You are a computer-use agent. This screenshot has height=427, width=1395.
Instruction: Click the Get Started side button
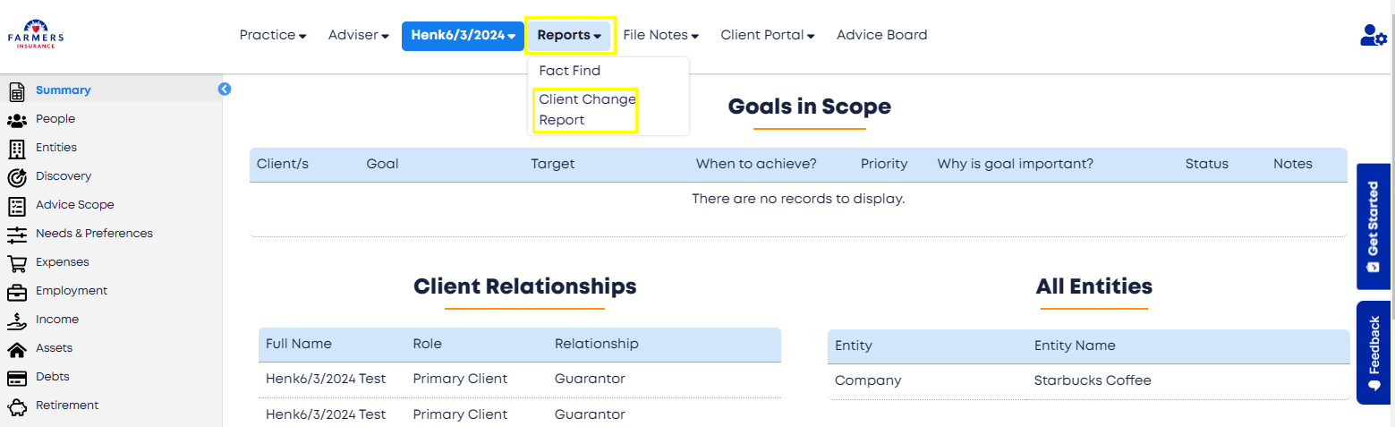click(x=1374, y=226)
